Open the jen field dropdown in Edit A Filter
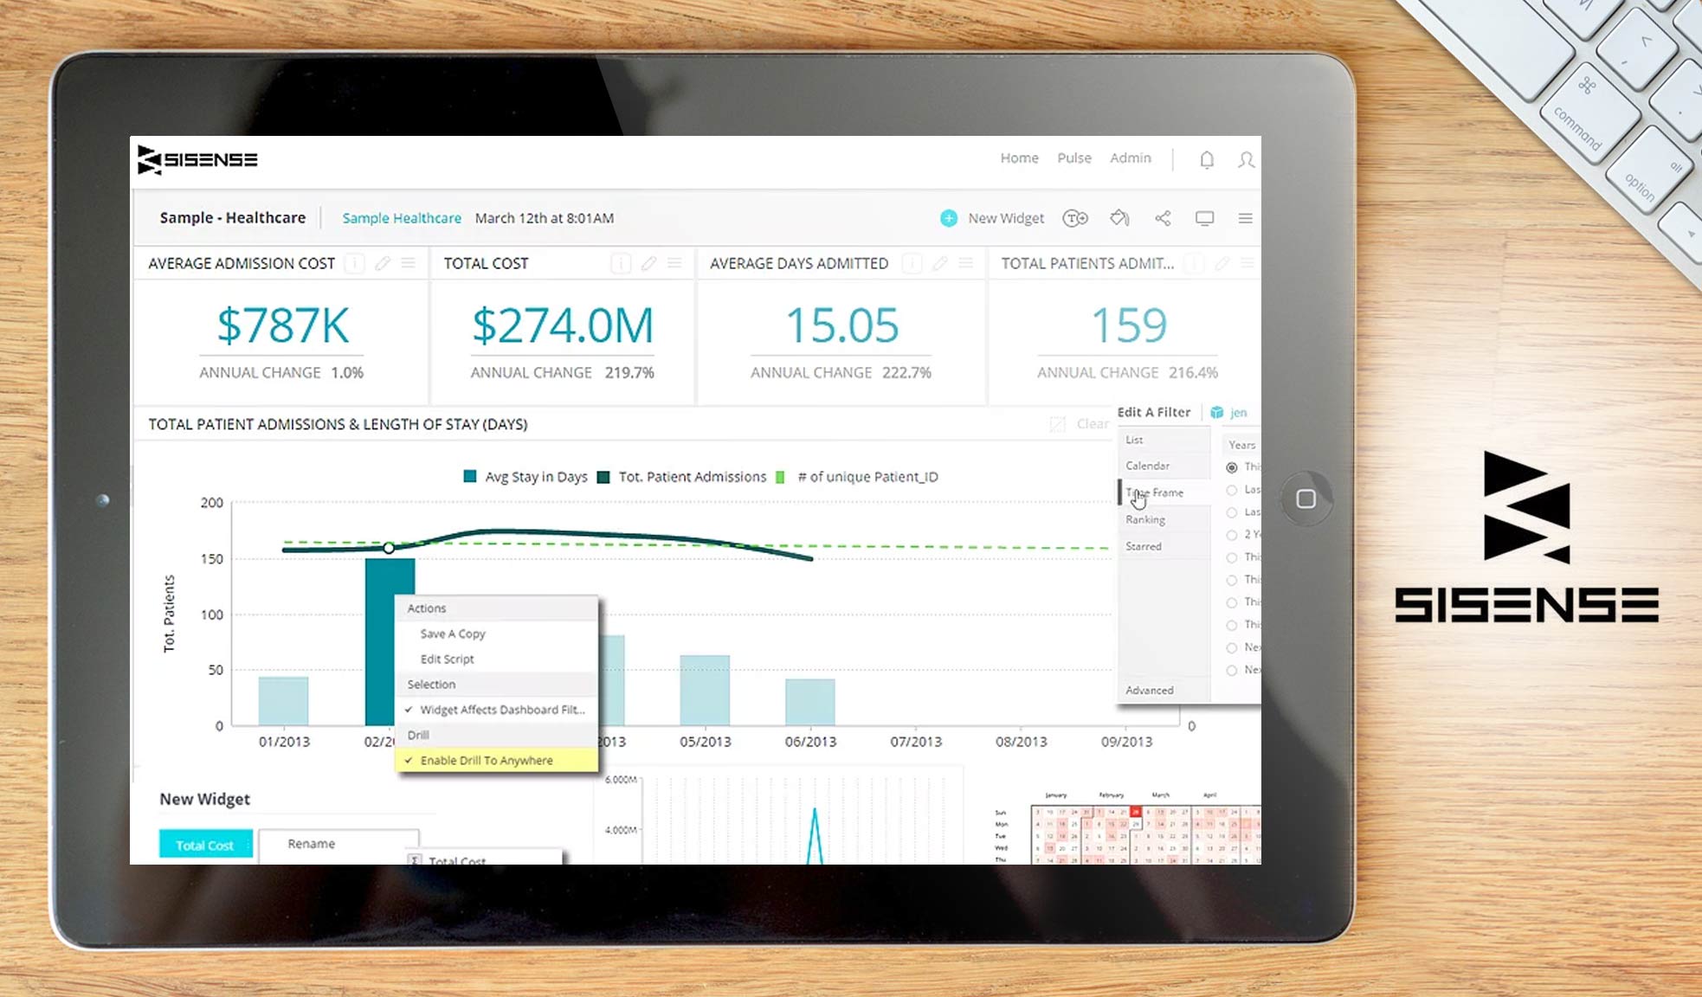Screen dimensions: 1702x997 coord(1229,413)
